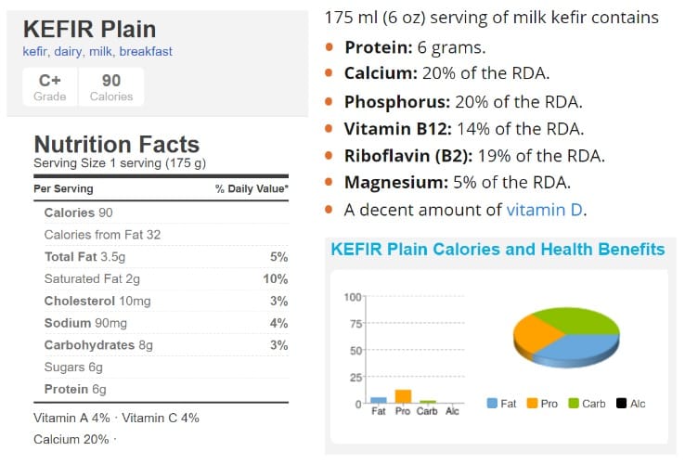Select the orange Pro bar in the bar chart

coord(403,396)
